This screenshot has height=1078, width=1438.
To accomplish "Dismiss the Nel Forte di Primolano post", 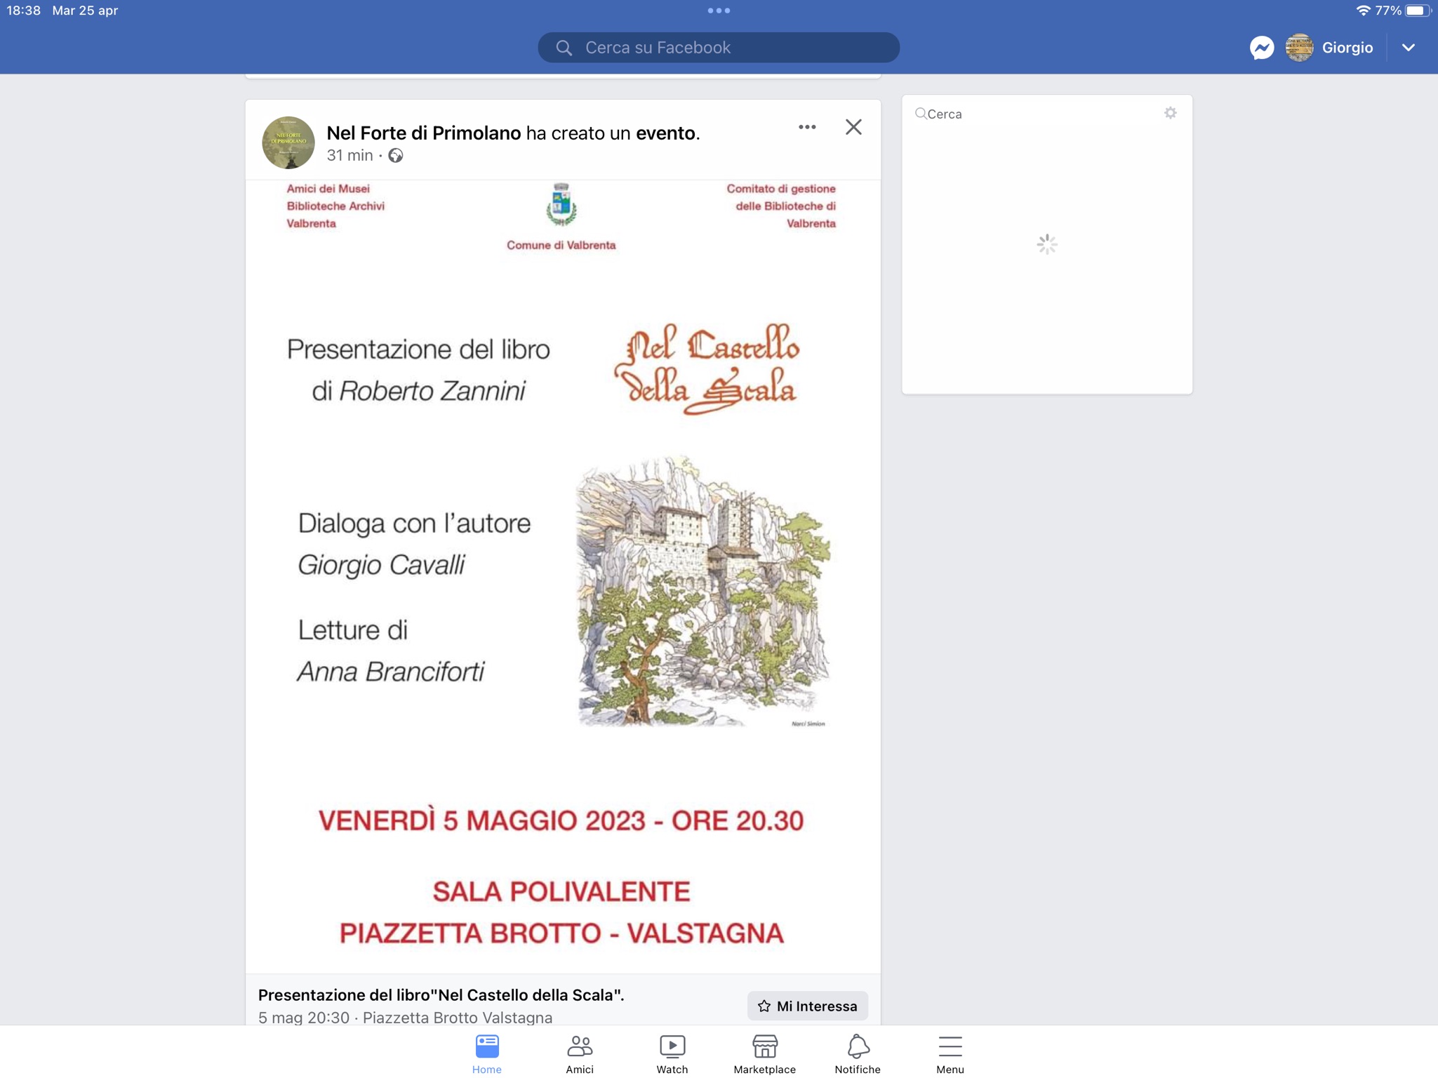I will 853,127.
